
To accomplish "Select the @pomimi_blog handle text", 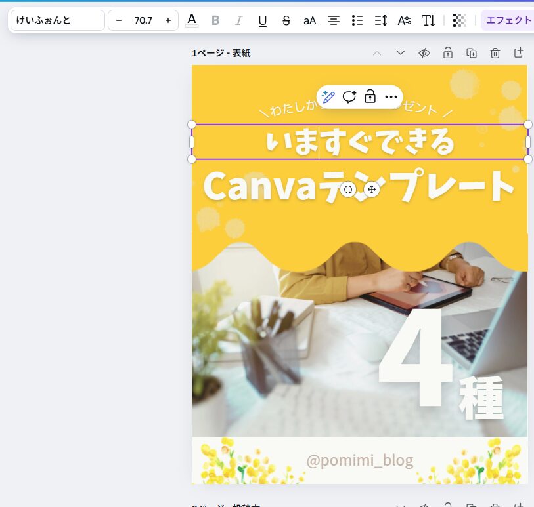I will pyautogui.click(x=360, y=460).
